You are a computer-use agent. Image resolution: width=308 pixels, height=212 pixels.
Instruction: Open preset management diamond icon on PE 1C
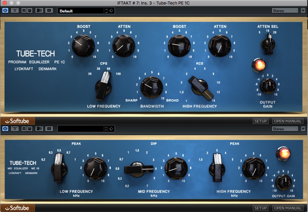111,11
